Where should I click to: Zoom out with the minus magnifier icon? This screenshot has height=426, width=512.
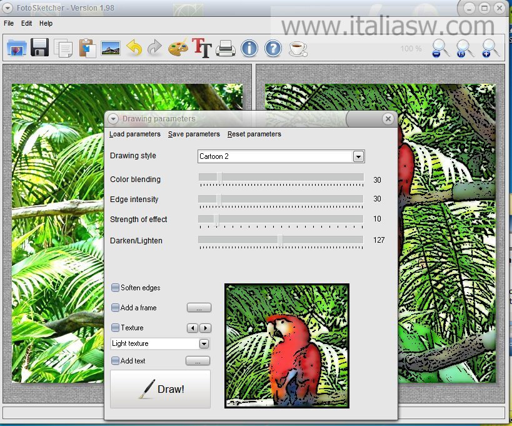click(441, 48)
